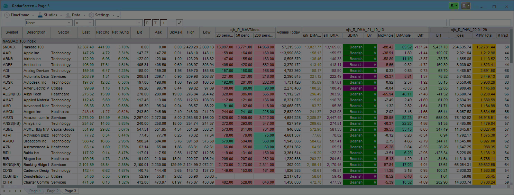Click the Studies flask icon
514x195 pixels.
(40, 15)
